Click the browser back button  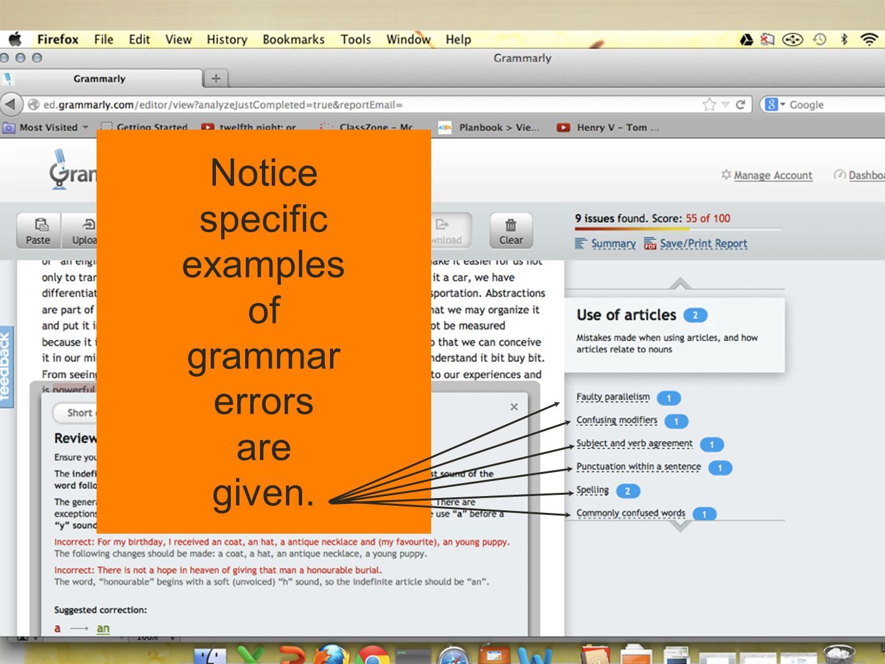(11, 104)
